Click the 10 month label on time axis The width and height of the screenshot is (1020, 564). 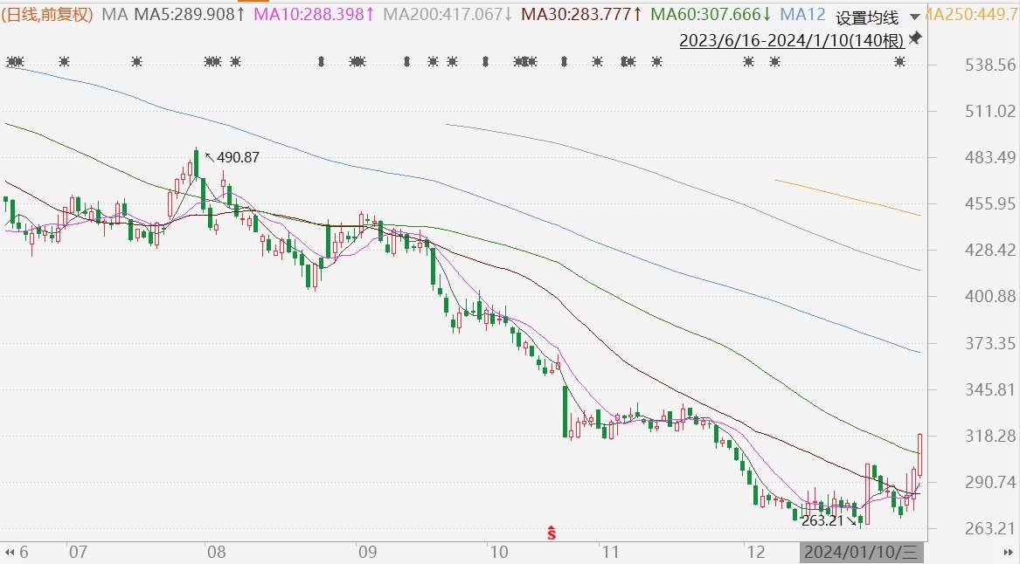[x=499, y=553]
